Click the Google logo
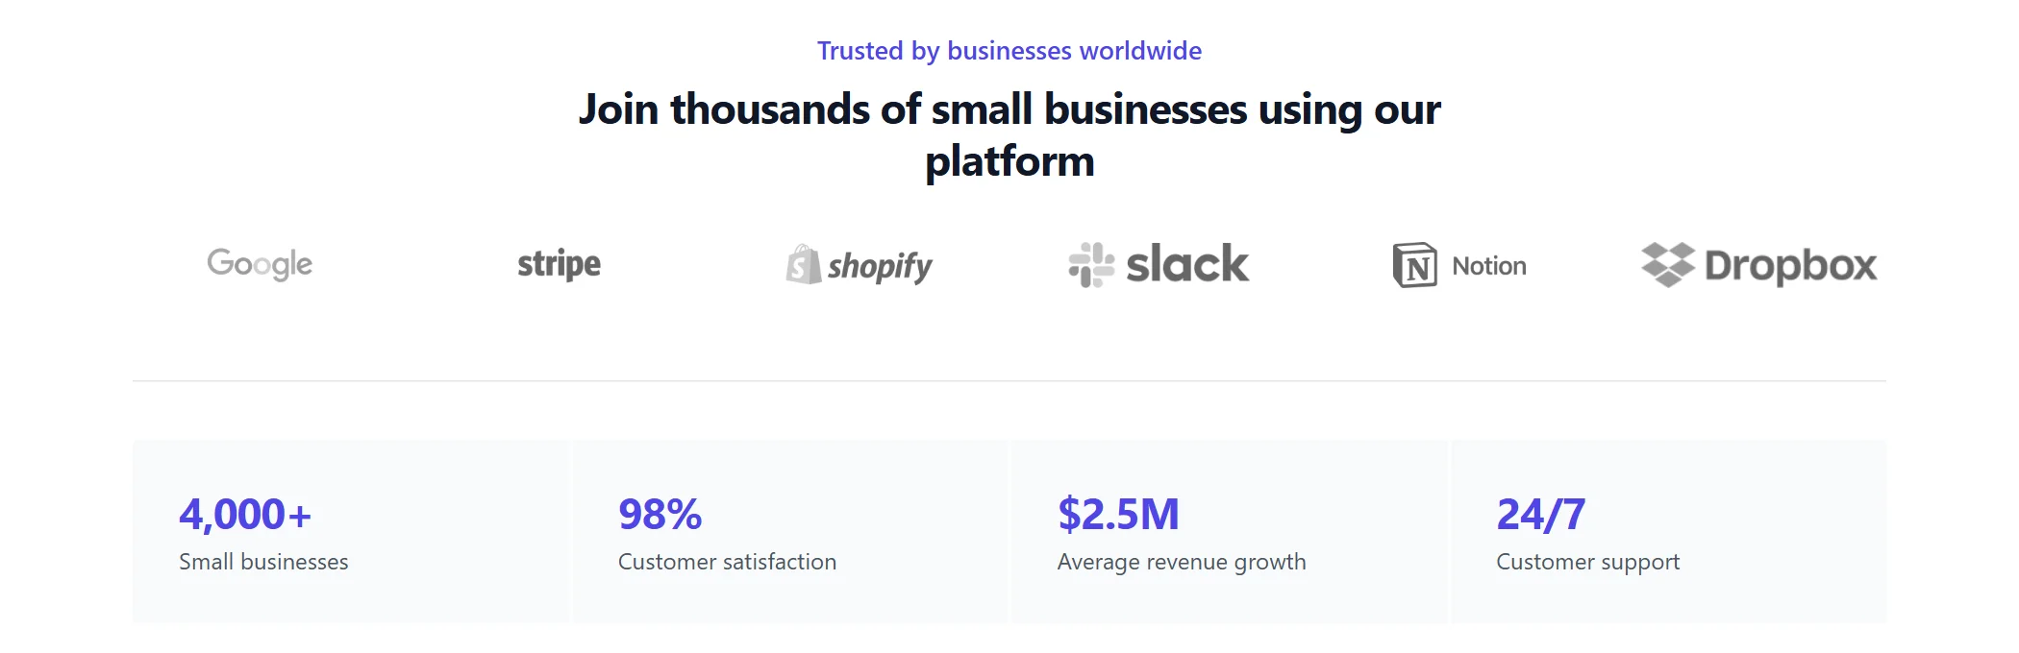Viewport: 2019px width, 653px height. (x=260, y=264)
